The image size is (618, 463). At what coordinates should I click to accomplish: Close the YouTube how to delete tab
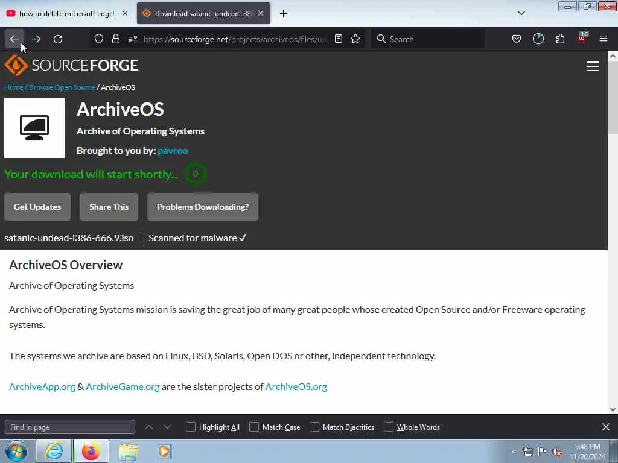pos(124,13)
